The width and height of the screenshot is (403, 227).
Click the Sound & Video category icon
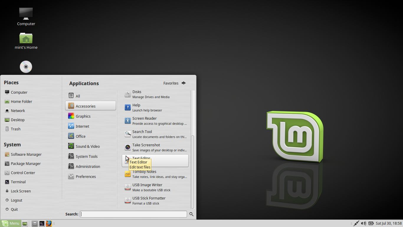pos(71,146)
